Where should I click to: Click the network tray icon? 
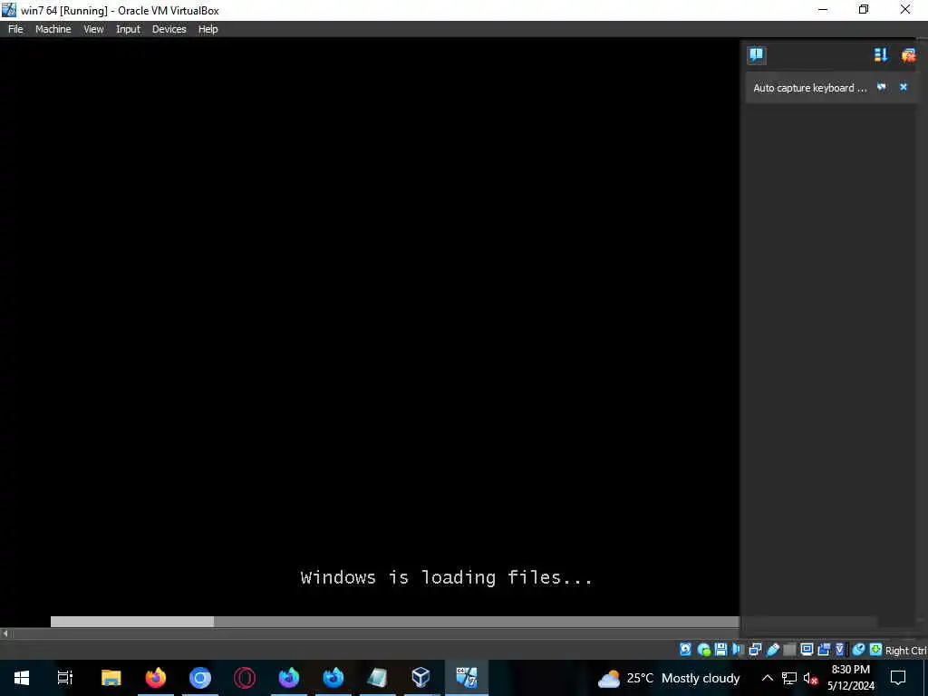coord(789,678)
